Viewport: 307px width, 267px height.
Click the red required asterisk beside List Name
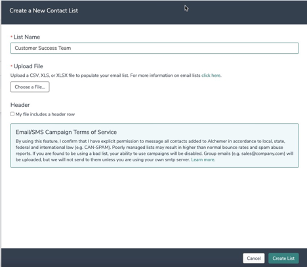pos(11,37)
